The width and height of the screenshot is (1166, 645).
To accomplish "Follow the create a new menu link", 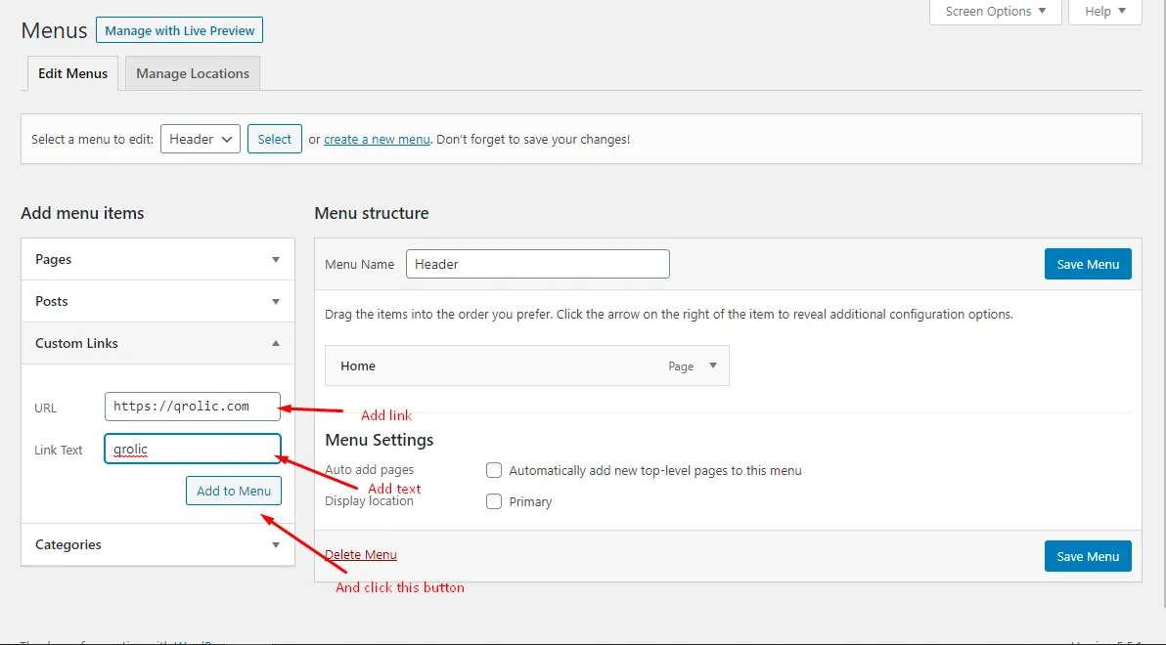I will [377, 139].
